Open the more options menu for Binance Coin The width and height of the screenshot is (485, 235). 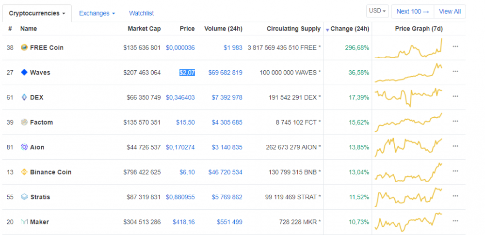[455, 171]
